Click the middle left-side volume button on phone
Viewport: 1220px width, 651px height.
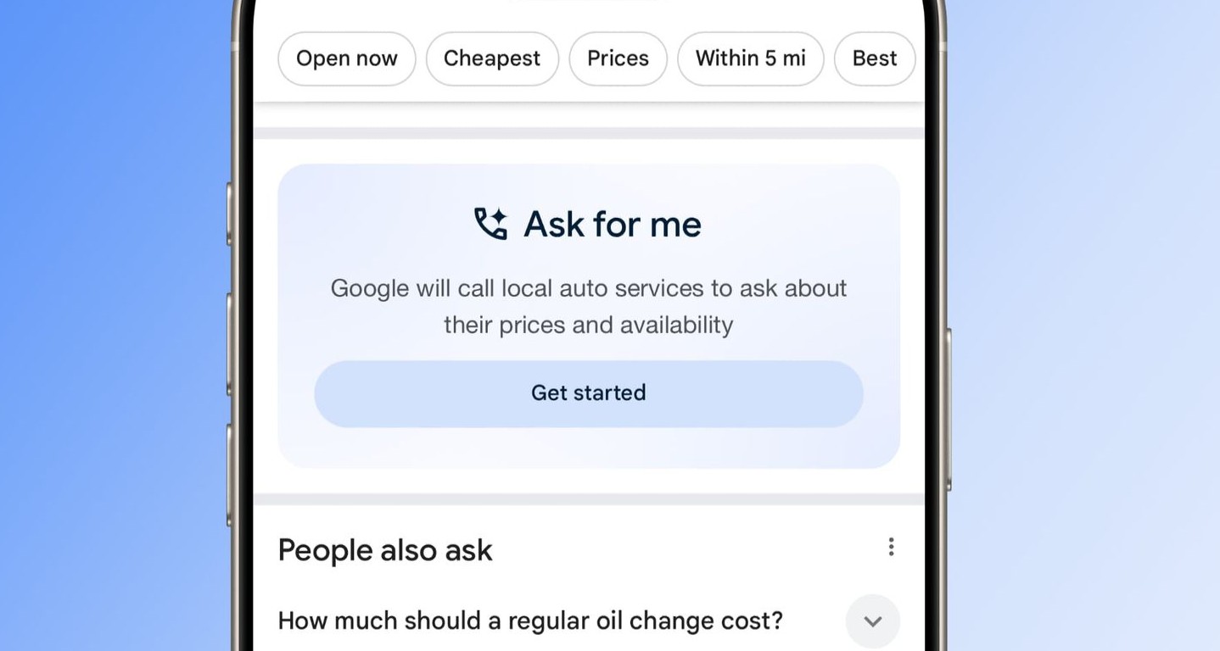229,344
